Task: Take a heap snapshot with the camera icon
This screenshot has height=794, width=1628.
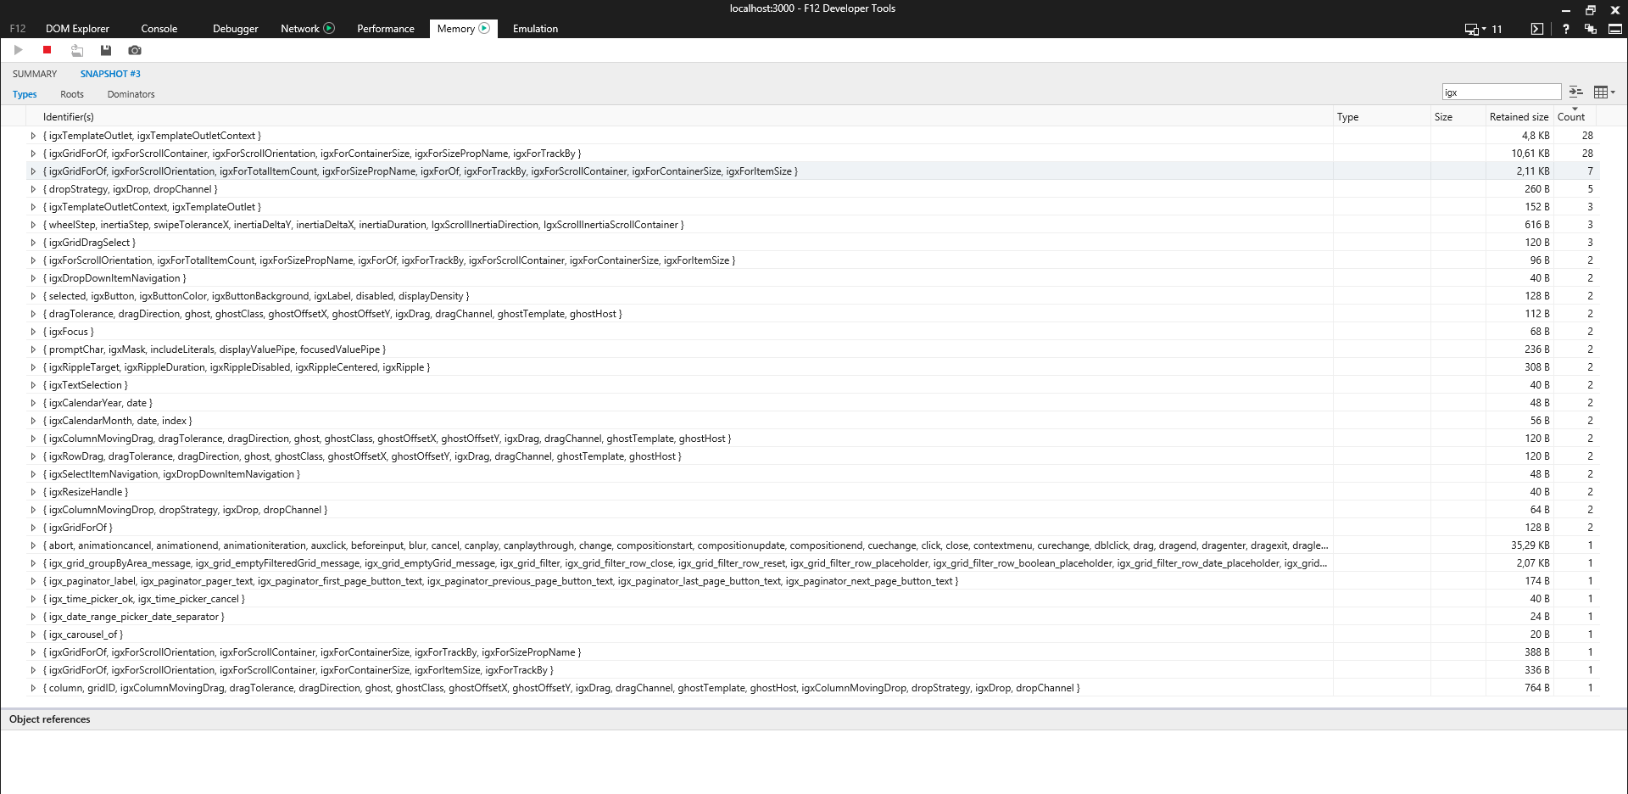Action: click(x=134, y=50)
